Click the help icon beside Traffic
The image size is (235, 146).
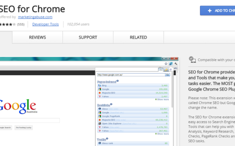107,139
